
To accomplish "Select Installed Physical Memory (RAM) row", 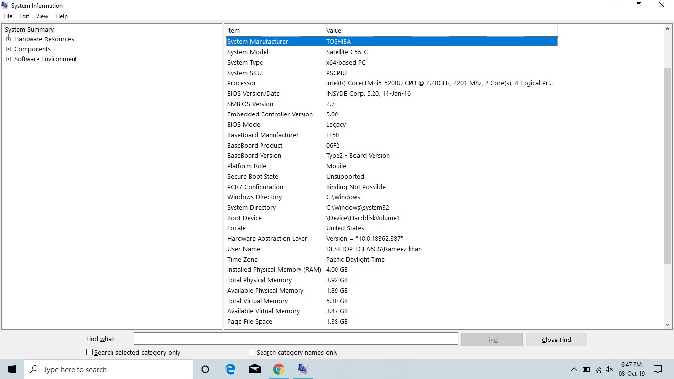I will point(391,270).
